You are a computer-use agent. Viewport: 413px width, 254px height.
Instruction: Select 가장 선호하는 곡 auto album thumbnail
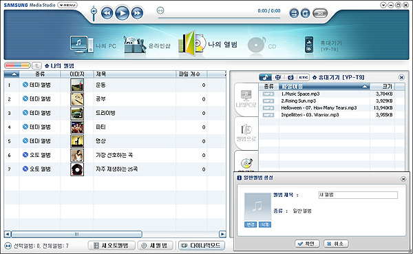pos(77,155)
